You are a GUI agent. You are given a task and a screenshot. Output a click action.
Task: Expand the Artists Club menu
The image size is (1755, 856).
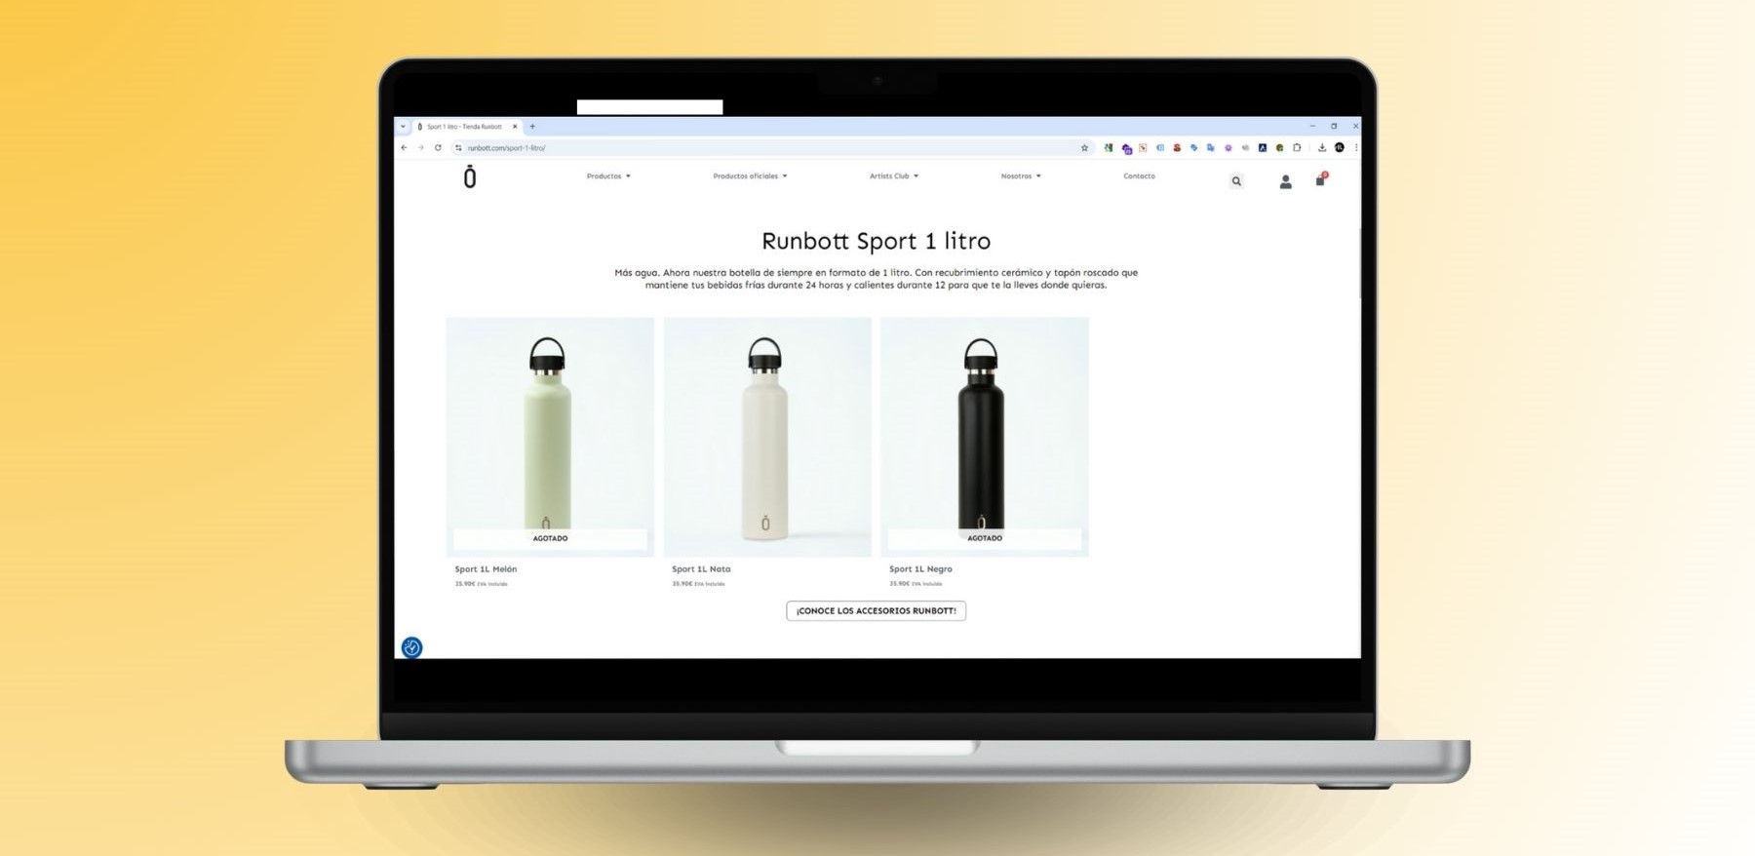pyautogui.click(x=894, y=176)
